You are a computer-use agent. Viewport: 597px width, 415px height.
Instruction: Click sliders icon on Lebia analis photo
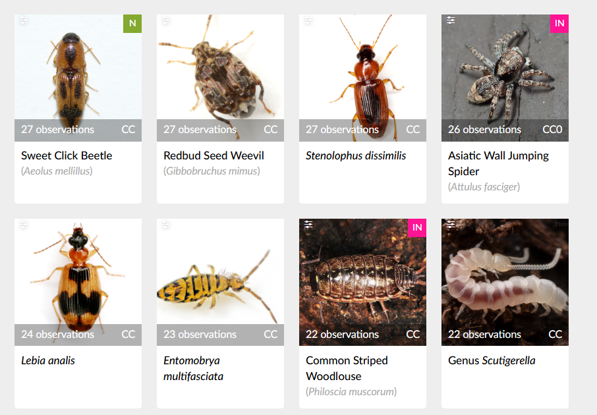[x=24, y=225]
